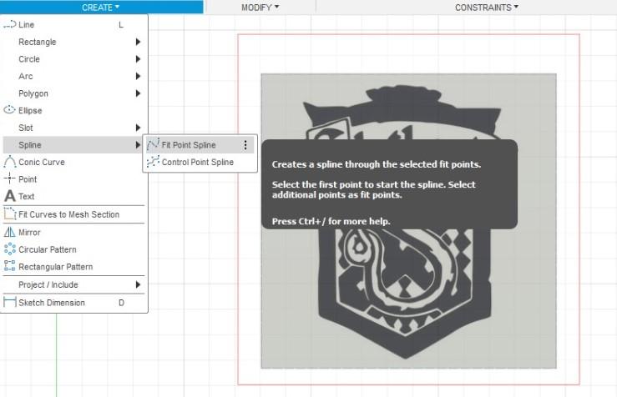
Task: Expand the Polygon submenu arrow
Action: pyautogui.click(x=138, y=93)
